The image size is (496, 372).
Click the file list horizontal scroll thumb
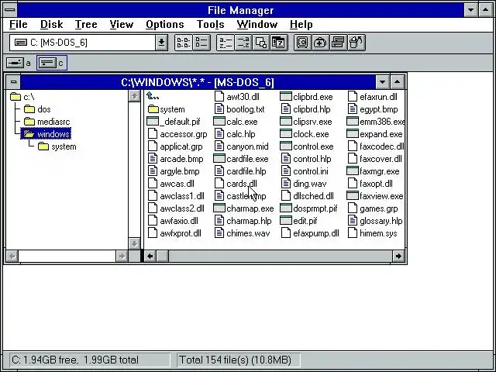163,256
